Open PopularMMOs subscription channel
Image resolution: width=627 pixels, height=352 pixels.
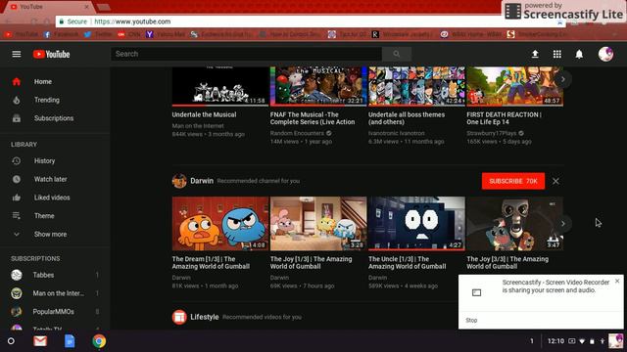(55, 312)
